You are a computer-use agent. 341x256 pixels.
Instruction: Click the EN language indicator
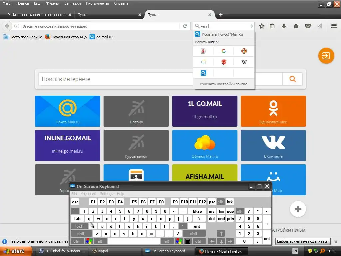pos(295,251)
